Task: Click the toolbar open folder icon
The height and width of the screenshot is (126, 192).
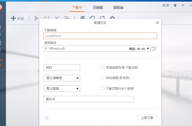Action: tap(67, 18)
